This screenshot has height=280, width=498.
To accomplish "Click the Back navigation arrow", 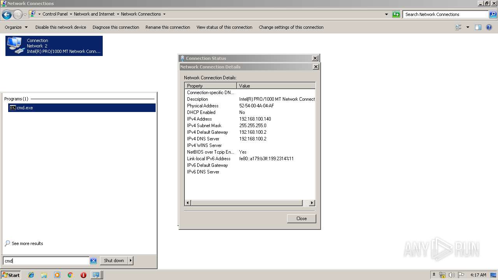I will point(7,15).
